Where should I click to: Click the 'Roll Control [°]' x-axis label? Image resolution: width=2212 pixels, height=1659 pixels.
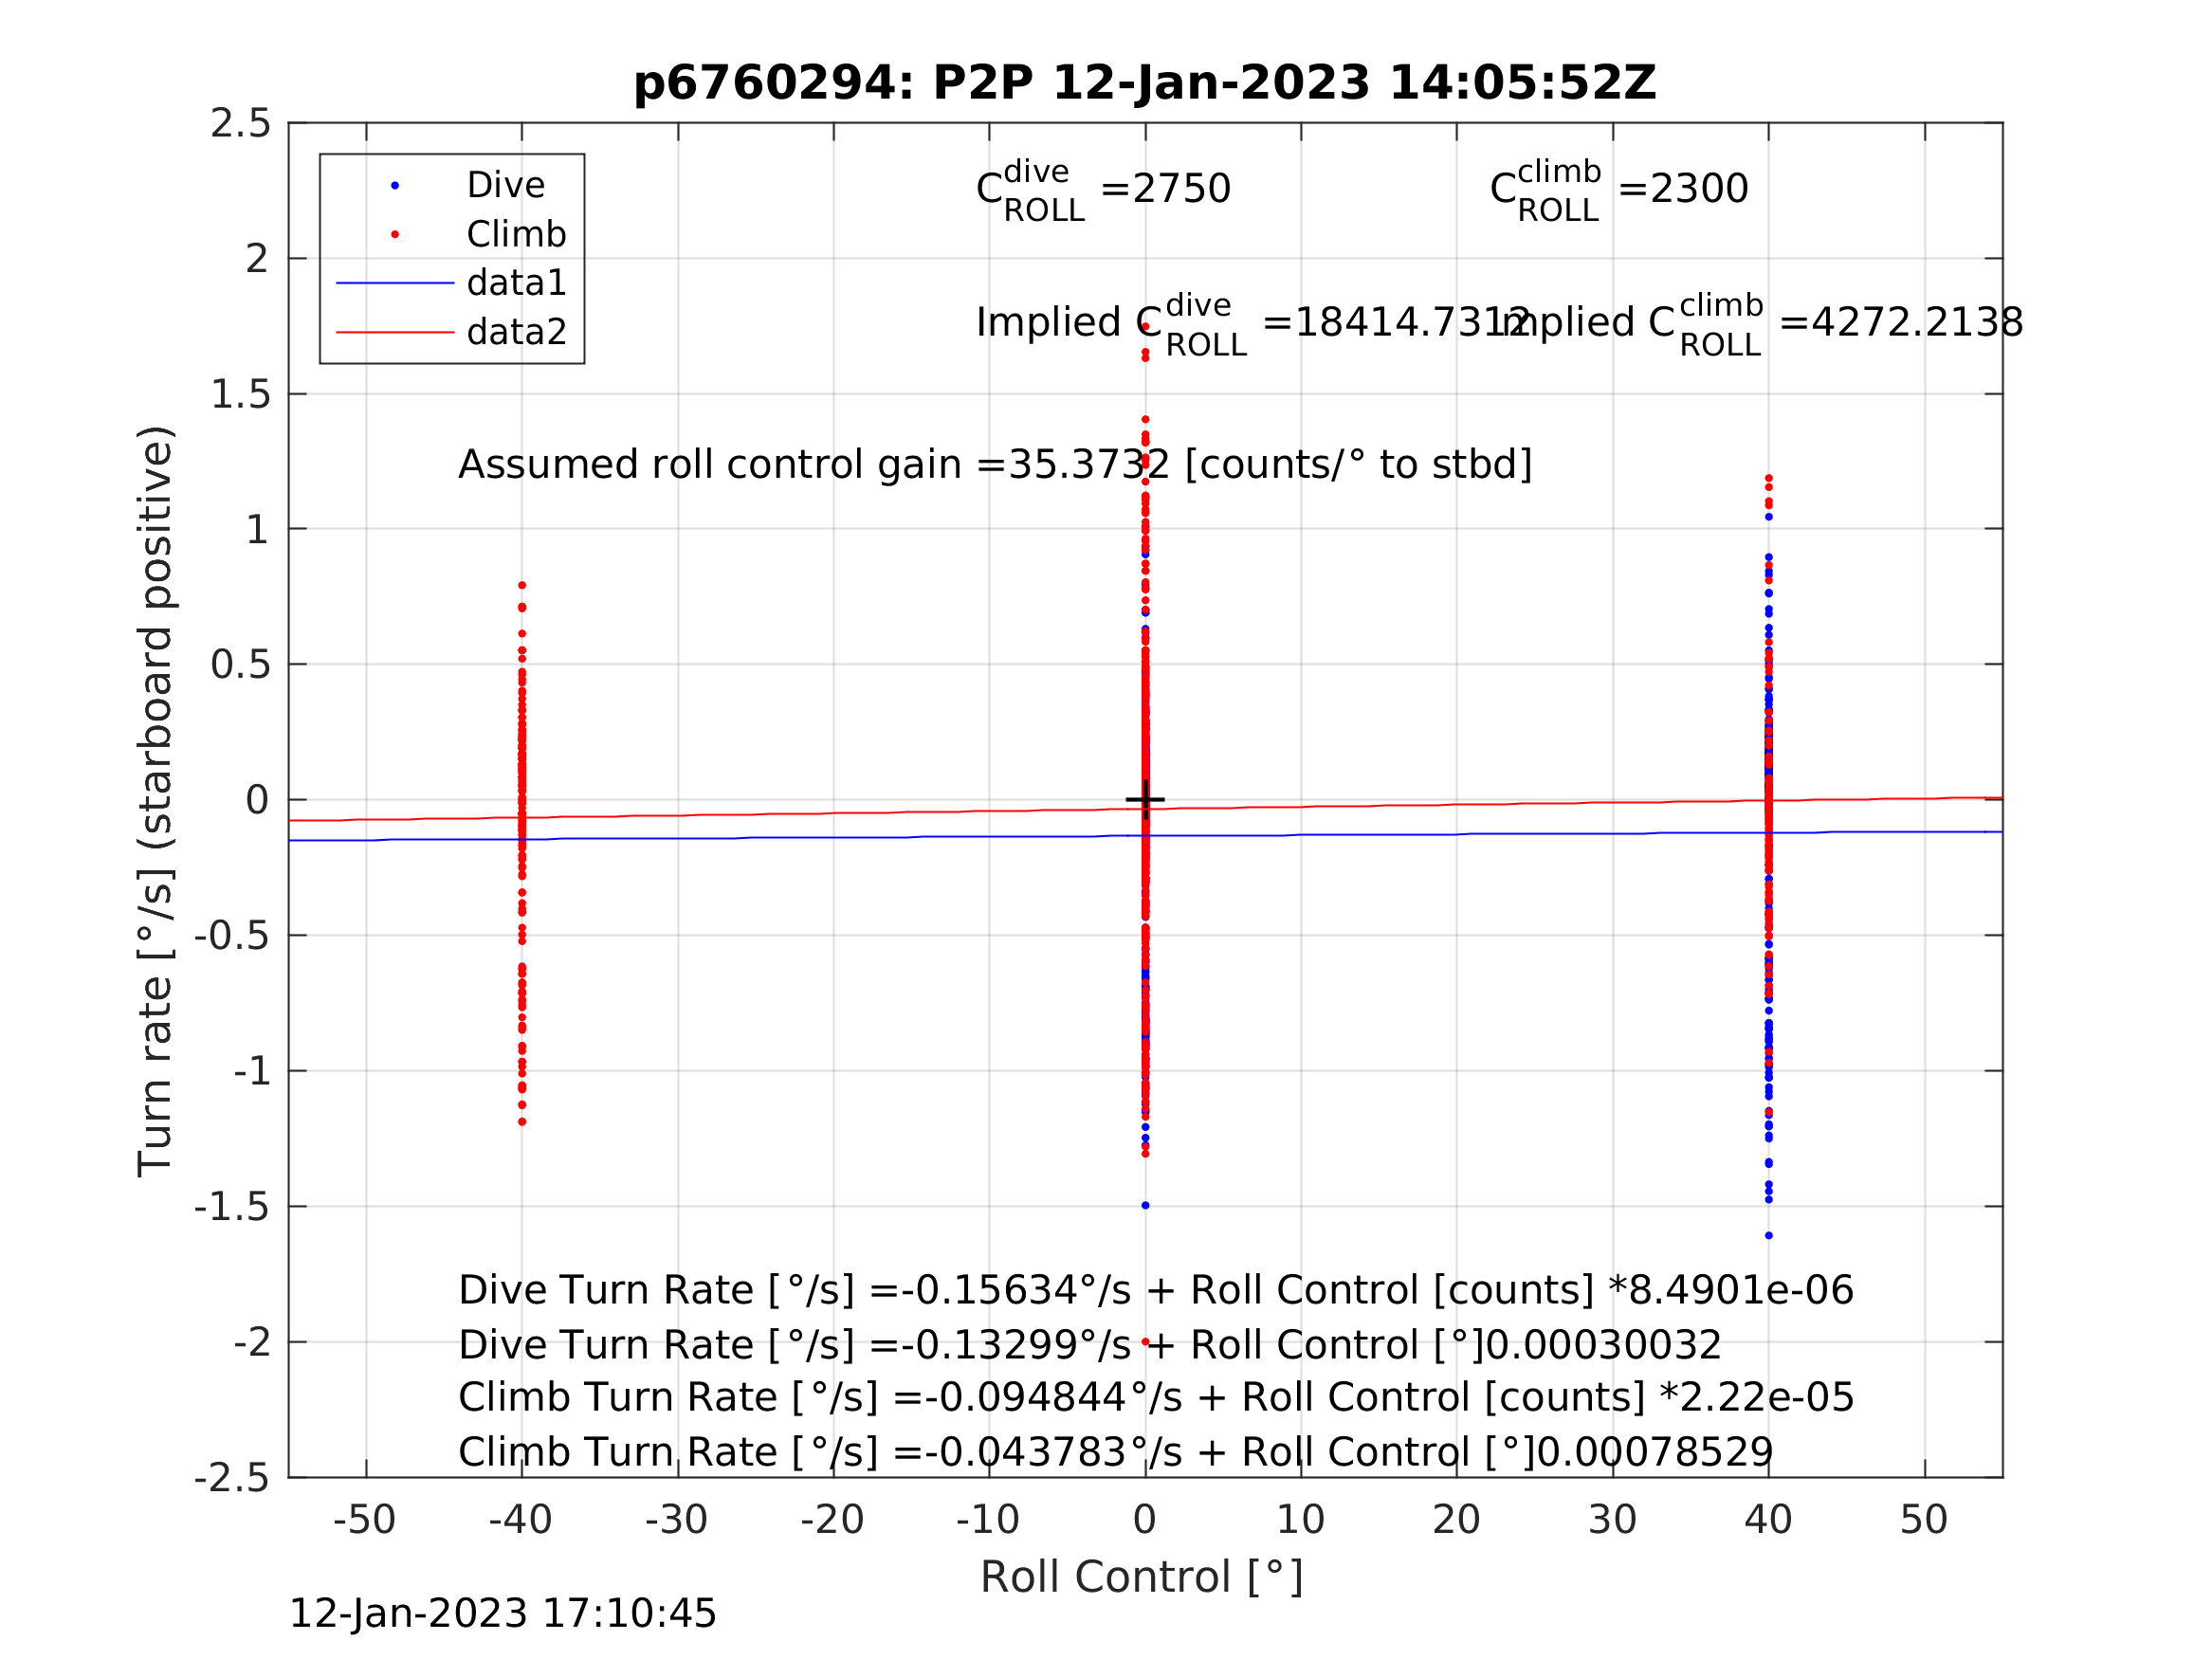1142,1577
